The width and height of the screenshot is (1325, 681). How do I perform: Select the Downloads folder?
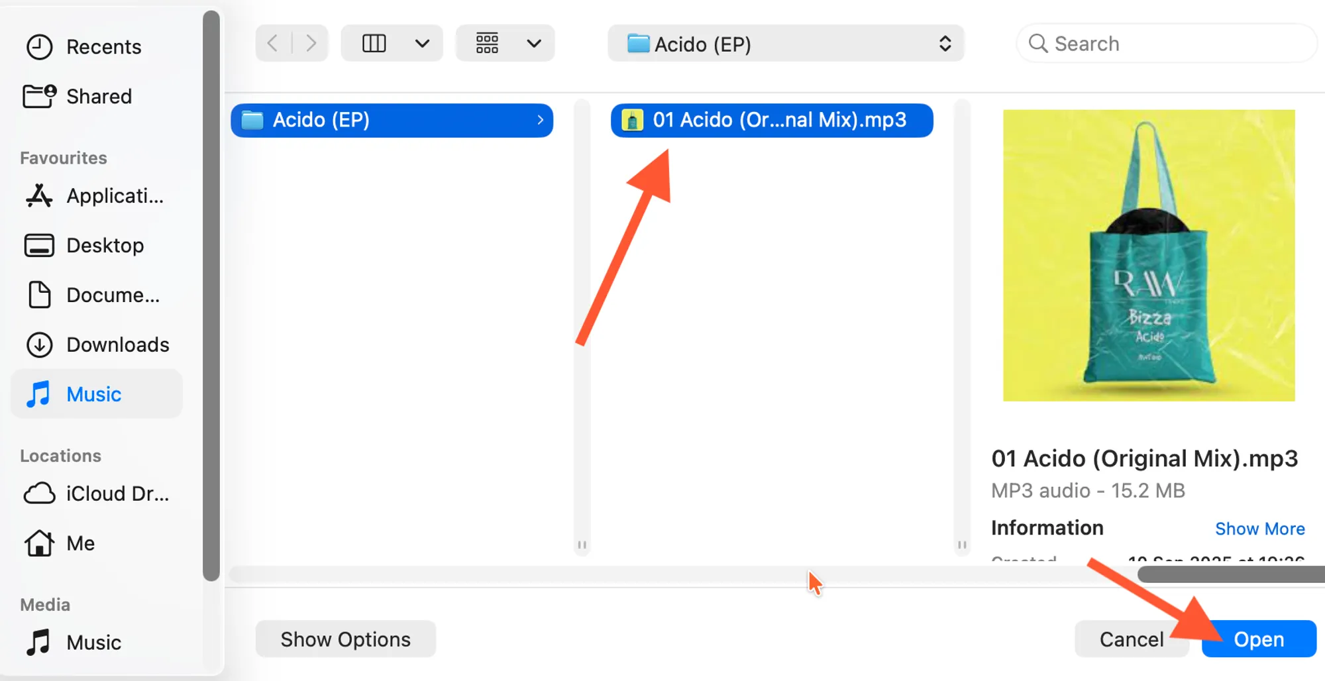(97, 345)
